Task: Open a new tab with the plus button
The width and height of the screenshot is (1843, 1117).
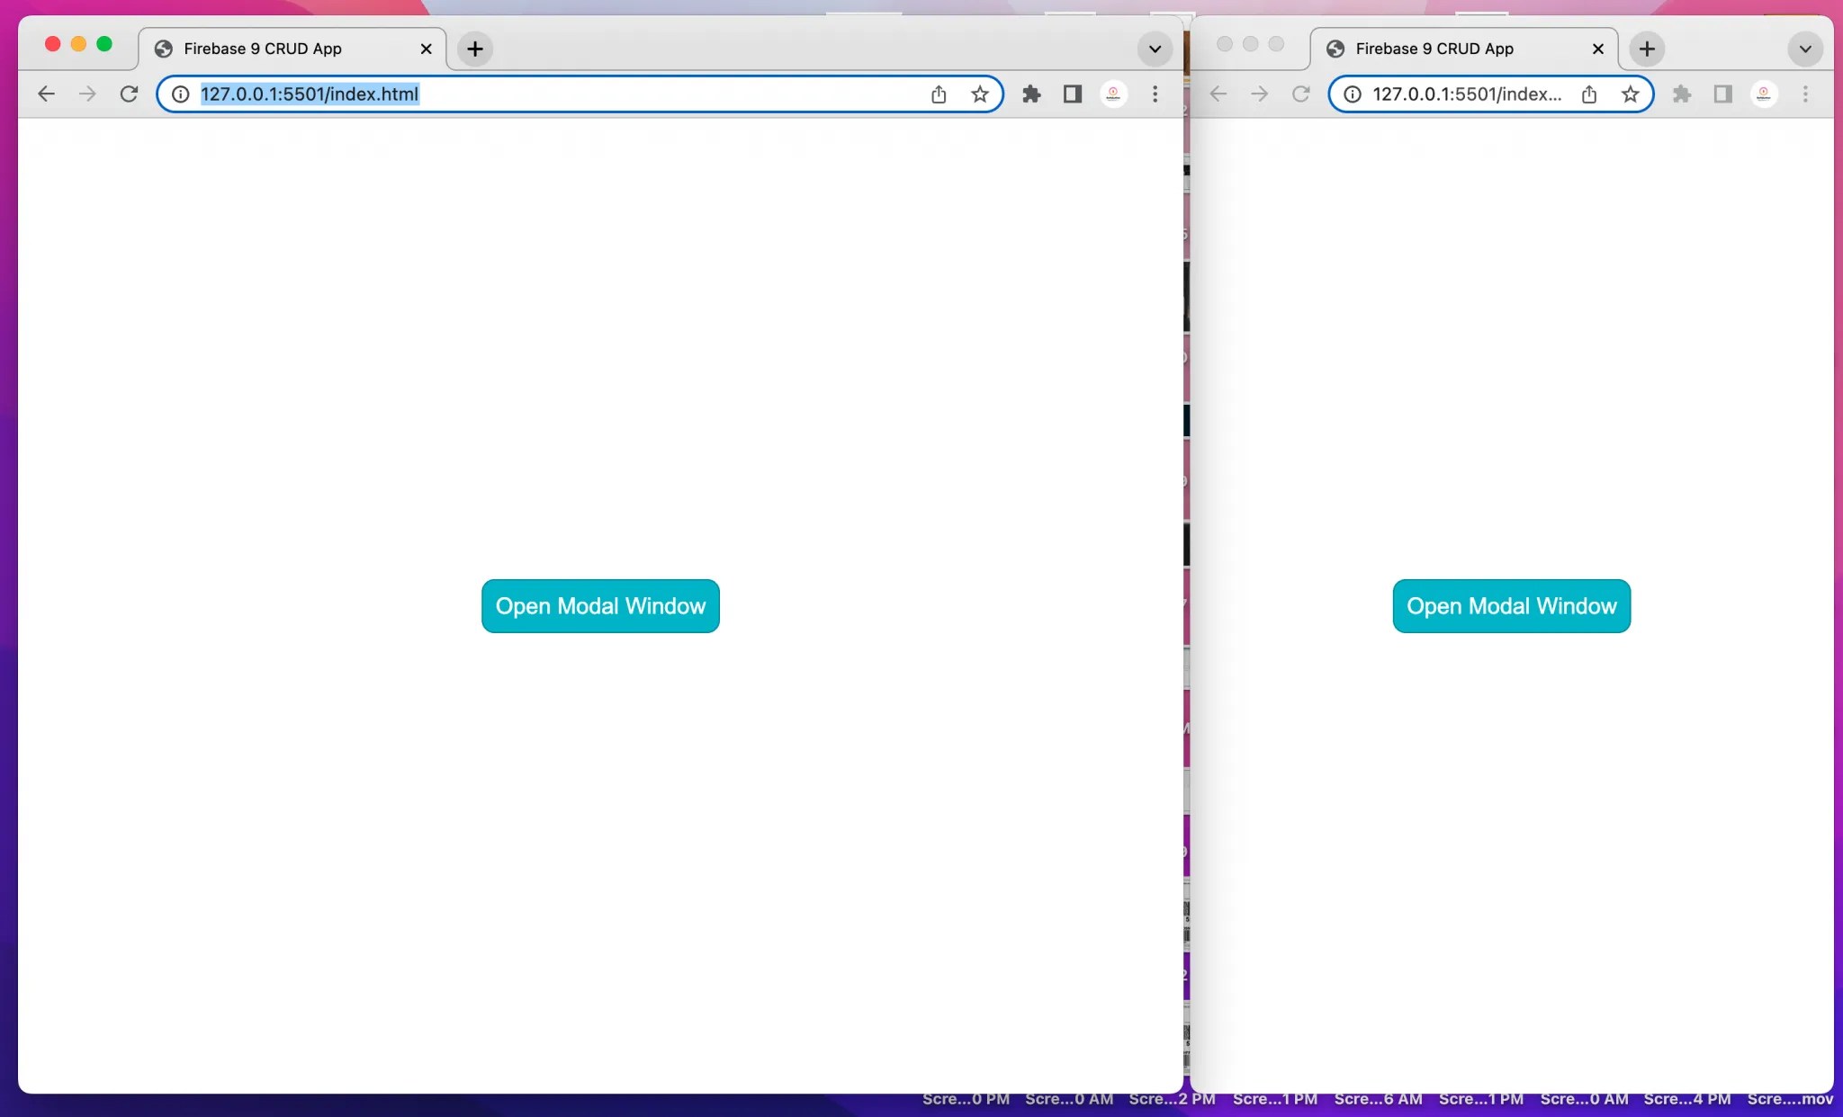Action: (474, 49)
